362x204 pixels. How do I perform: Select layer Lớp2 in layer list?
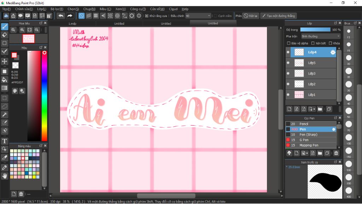click(x=311, y=84)
